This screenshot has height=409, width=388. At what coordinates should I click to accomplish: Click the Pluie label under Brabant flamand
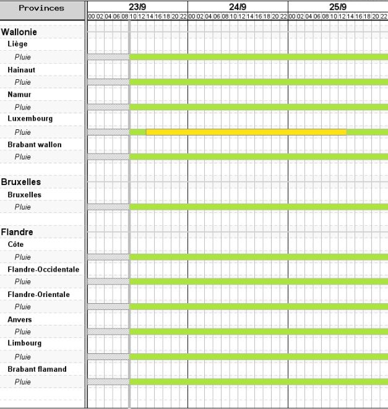click(x=23, y=382)
